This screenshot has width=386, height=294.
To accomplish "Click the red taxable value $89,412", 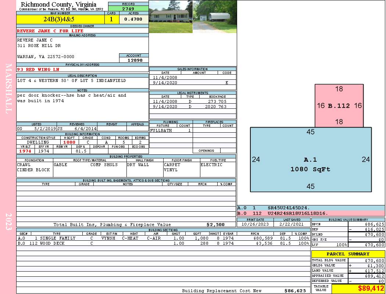I will click(x=371, y=288).
